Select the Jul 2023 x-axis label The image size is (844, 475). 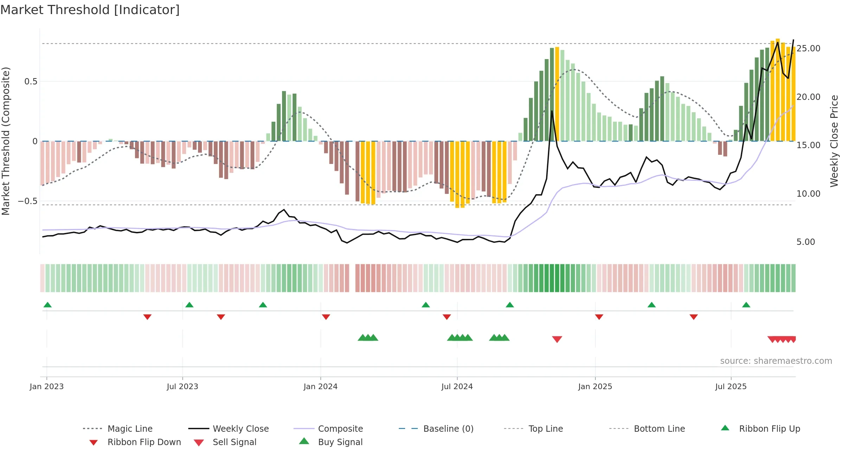click(x=183, y=386)
